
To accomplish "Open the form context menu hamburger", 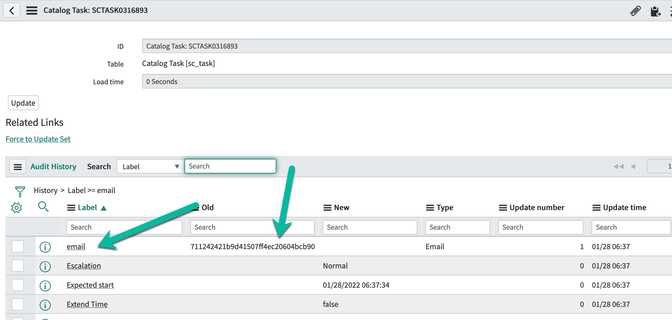I will [32, 10].
